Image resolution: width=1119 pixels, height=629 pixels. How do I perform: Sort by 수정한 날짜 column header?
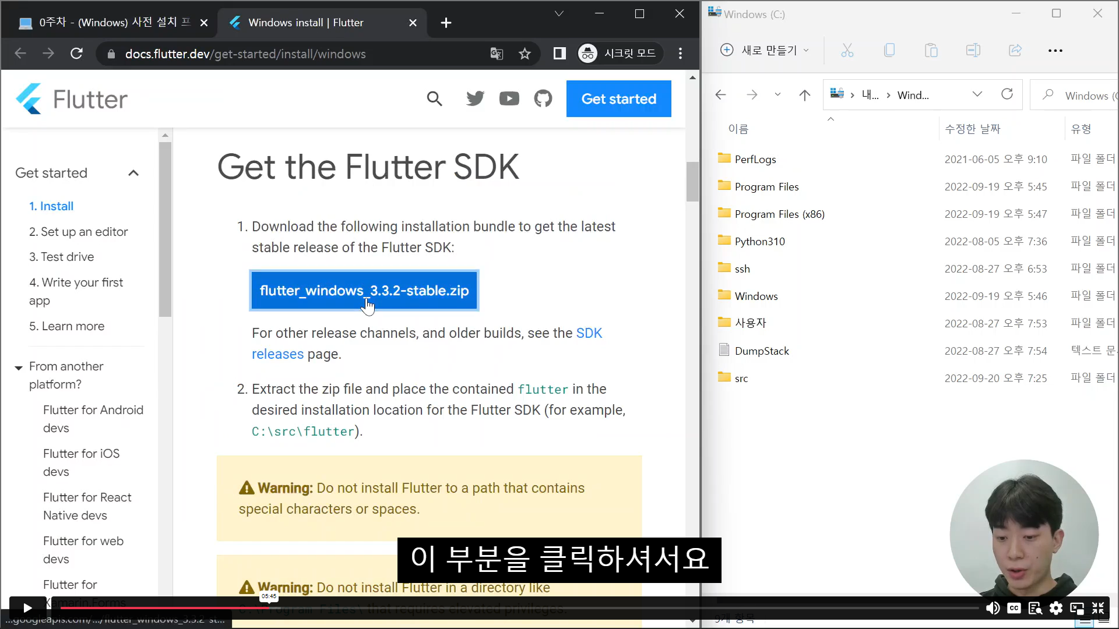coord(972,129)
